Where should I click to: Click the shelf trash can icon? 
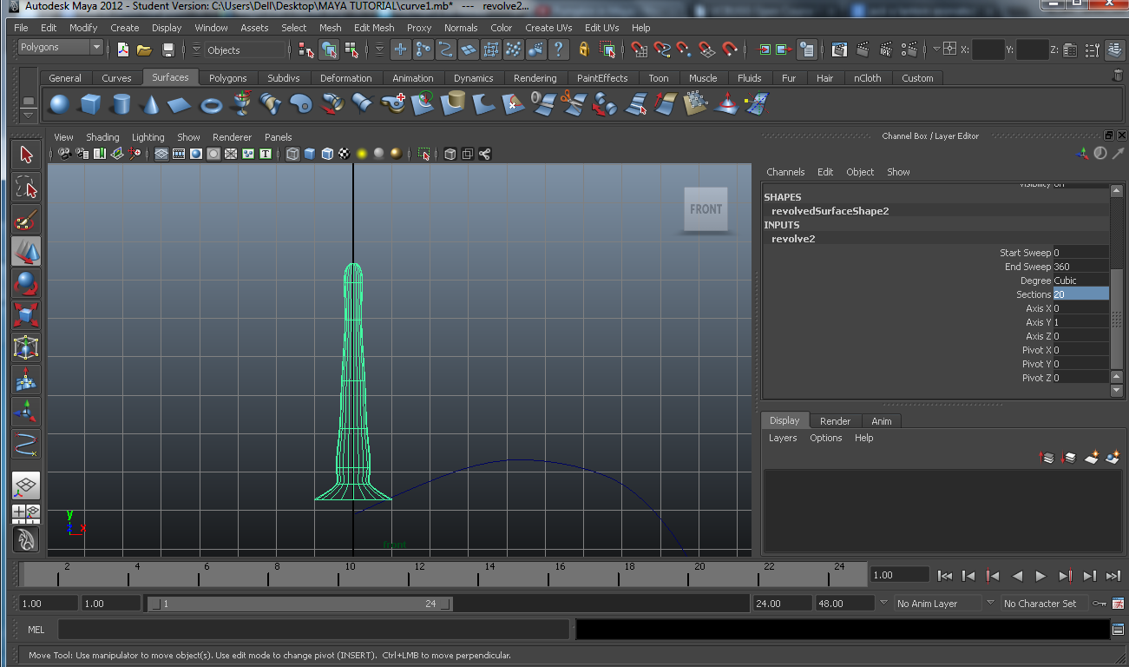click(1118, 76)
